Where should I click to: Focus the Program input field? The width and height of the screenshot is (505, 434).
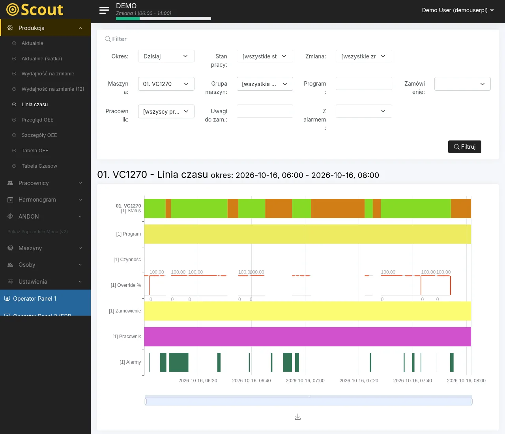click(364, 83)
